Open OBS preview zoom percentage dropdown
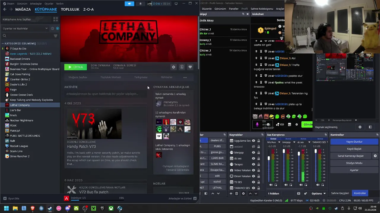This screenshot has height=213, width=380. pyautogui.click(x=356, y=120)
